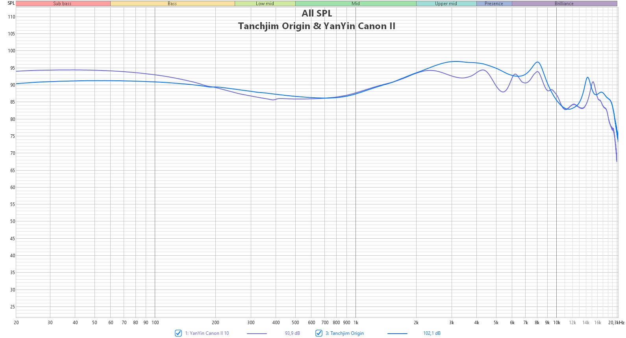The width and height of the screenshot is (626, 338).
Task: Click the SPL axis label
Action: pos(11,3)
